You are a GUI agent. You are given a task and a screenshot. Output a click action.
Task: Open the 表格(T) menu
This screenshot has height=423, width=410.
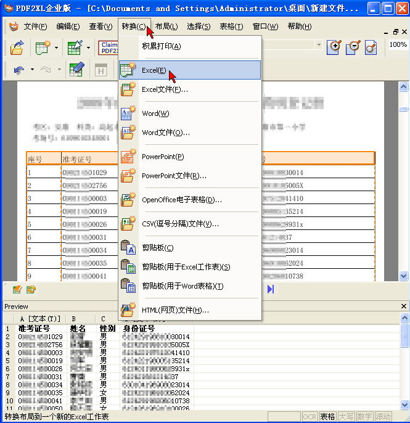pyautogui.click(x=231, y=27)
